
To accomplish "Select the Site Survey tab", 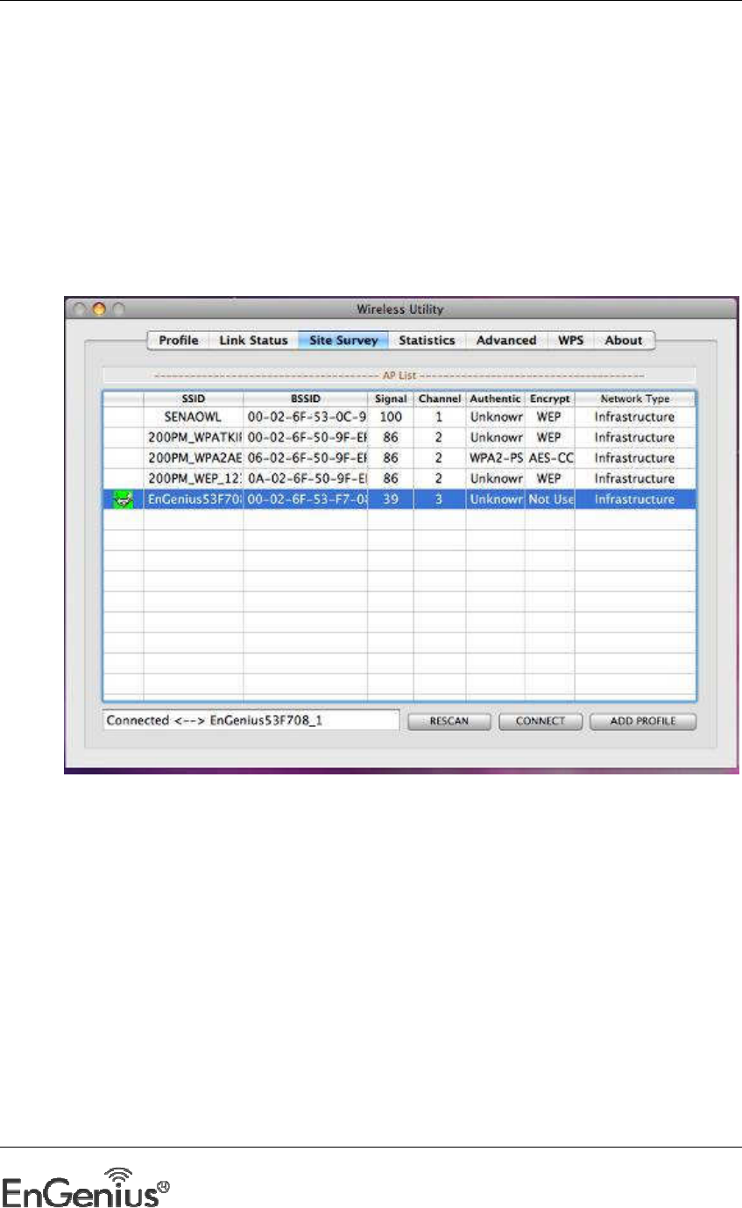I will click(343, 341).
